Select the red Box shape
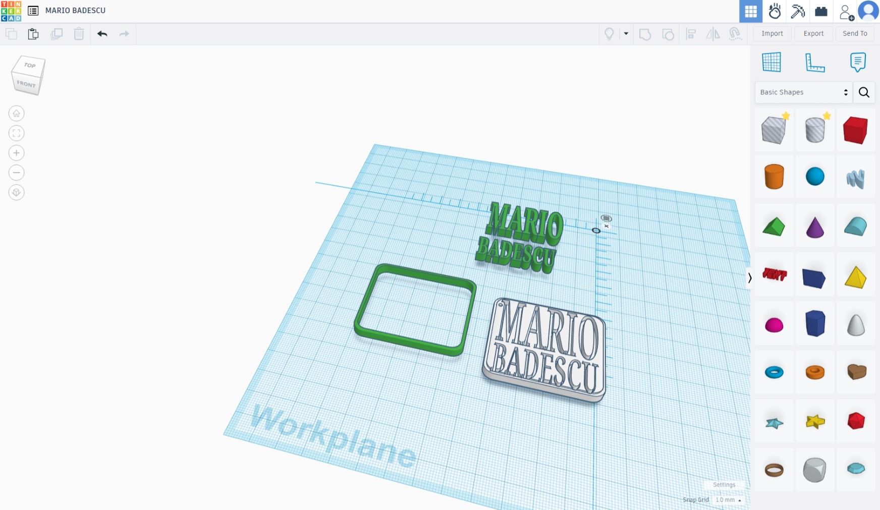 [x=855, y=130]
